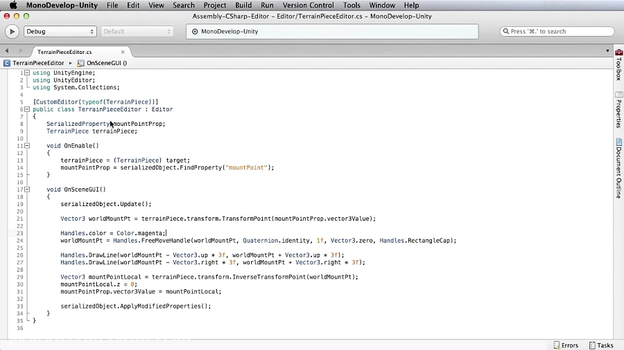Open the Toolbox side panel
This screenshot has width=624, height=350.
pyautogui.click(x=619, y=65)
